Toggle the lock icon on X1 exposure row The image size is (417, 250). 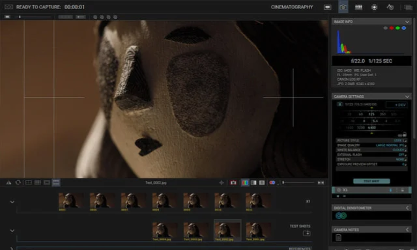[x=402, y=190]
